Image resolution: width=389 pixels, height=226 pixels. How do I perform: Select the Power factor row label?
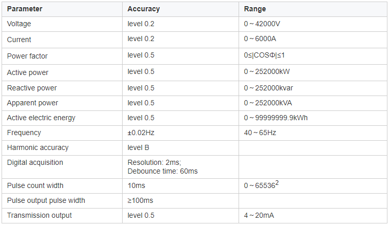27,56
